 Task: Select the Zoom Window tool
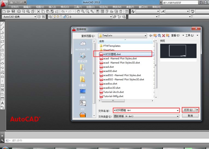pyautogui.click(x=87, y=11)
